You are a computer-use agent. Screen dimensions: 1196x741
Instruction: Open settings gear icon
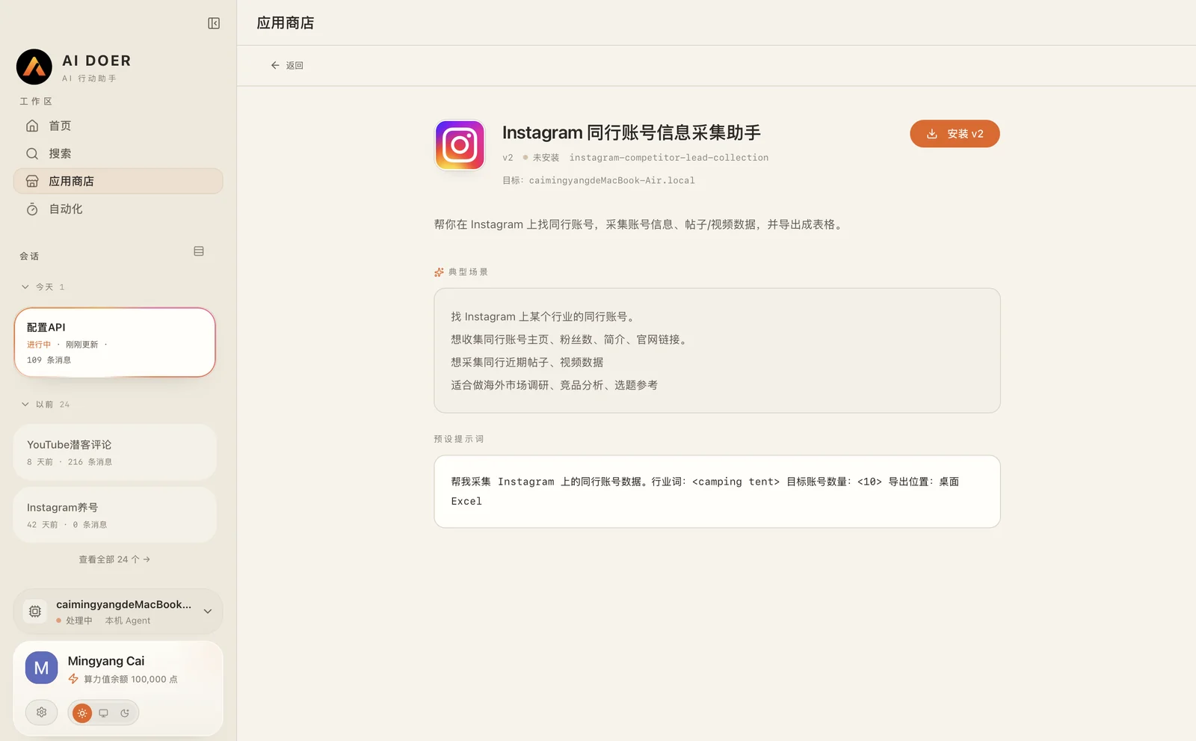pyautogui.click(x=42, y=713)
